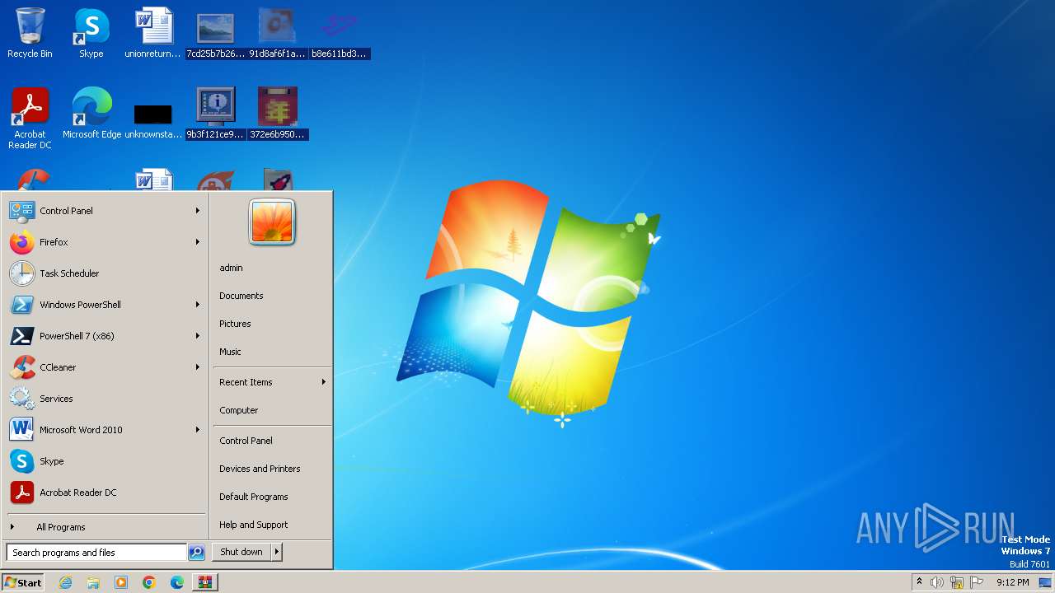The width and height of the screenshot is (1055, 593).
Task: Open Devices and Printers
Action: tap(272, 469)
